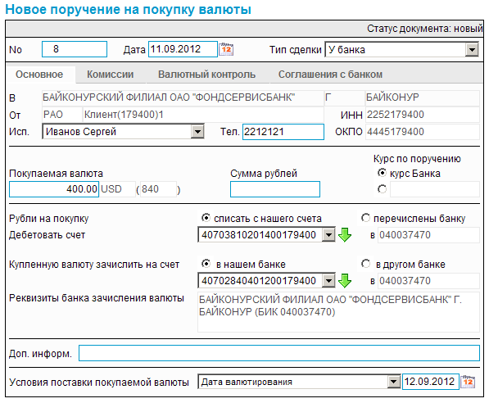
Task: Open the Валютный контроль tab
Action: click(206, 75)
